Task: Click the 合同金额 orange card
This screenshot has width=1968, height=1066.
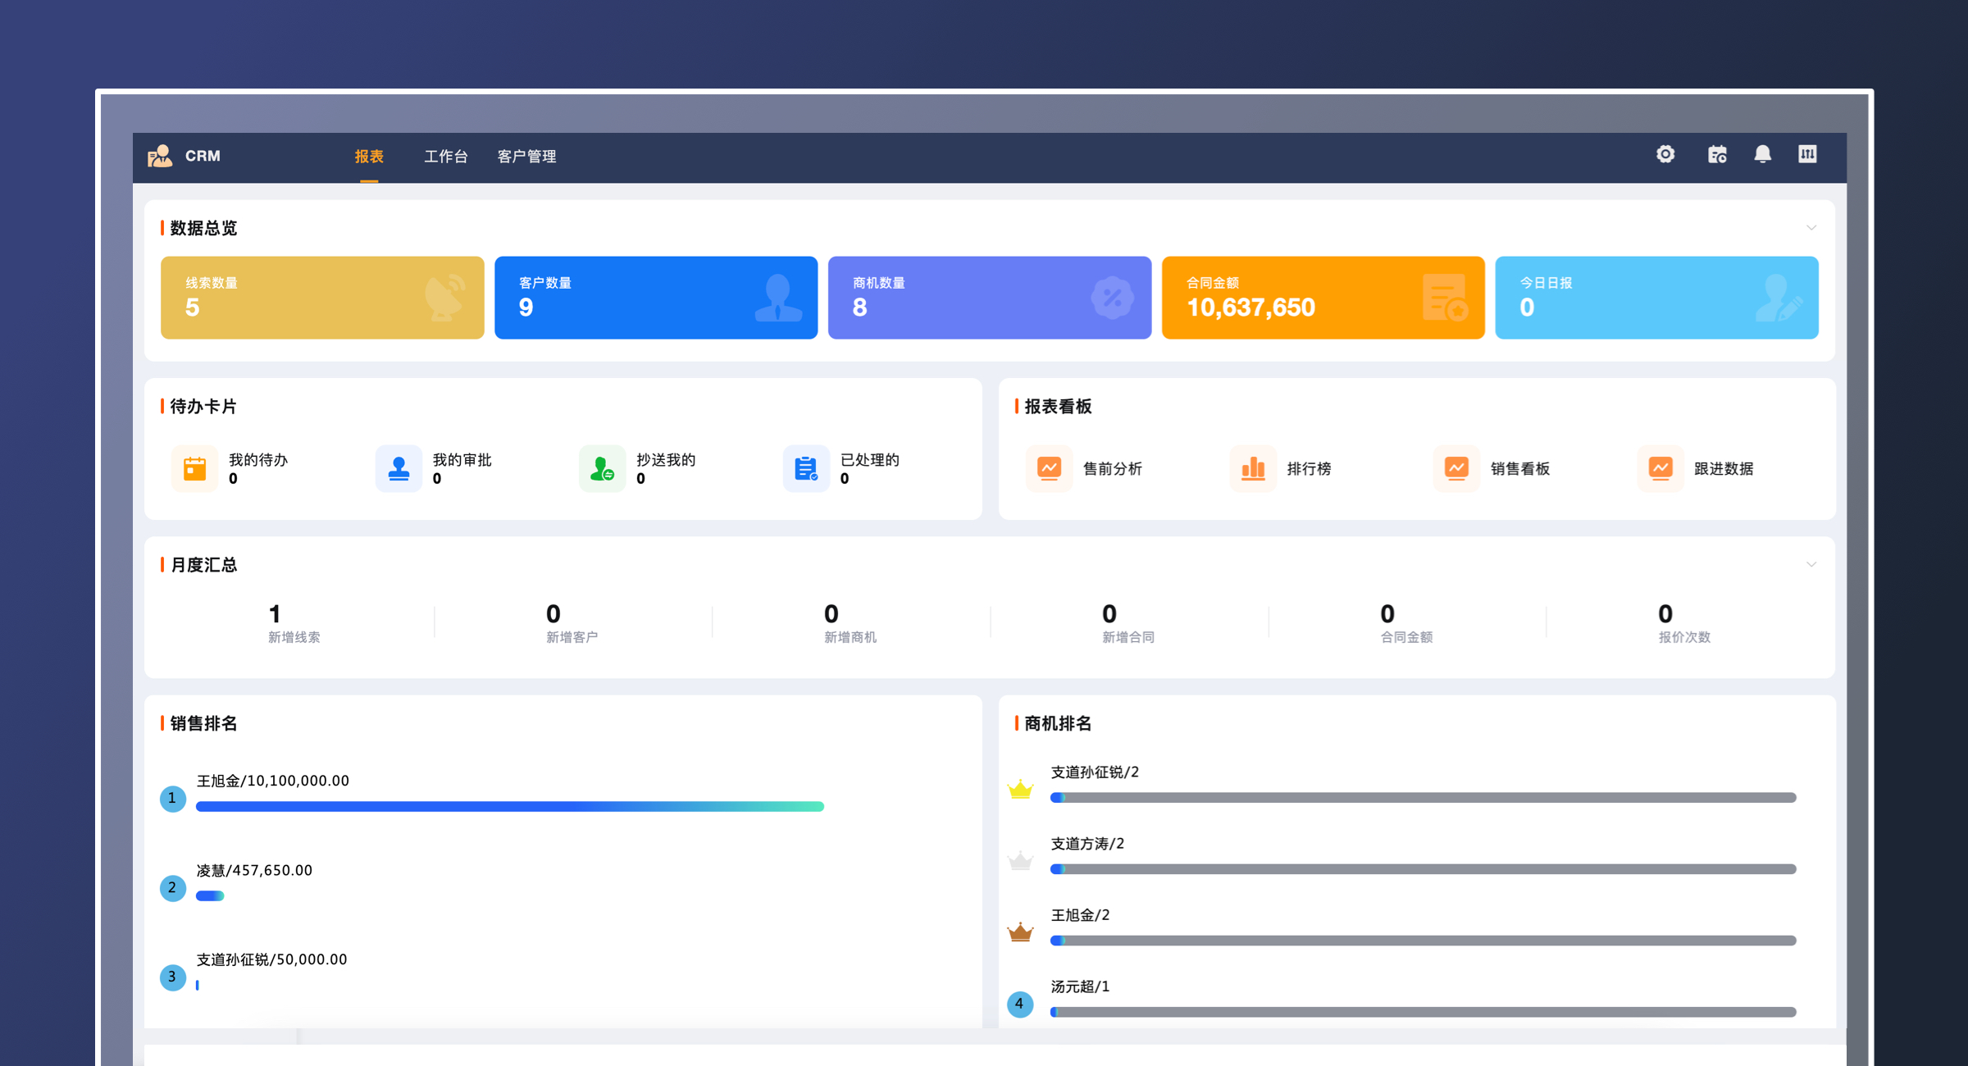Action: point(1323,297)
